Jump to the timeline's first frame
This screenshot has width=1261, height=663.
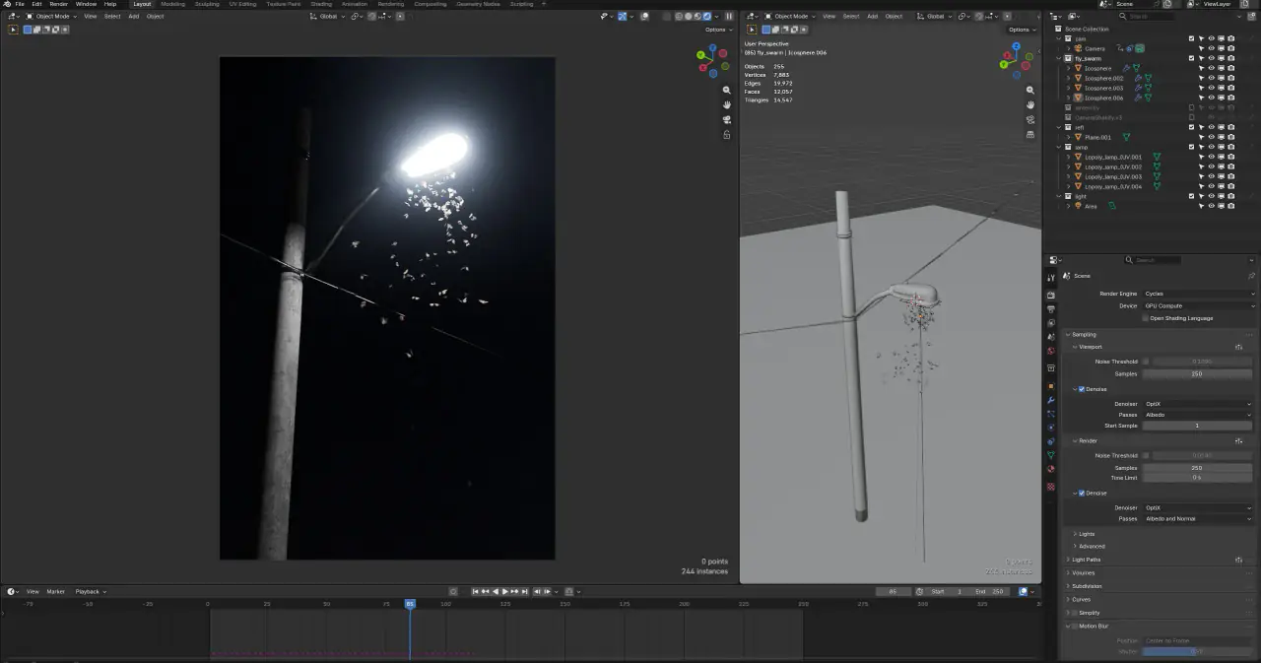476,591
